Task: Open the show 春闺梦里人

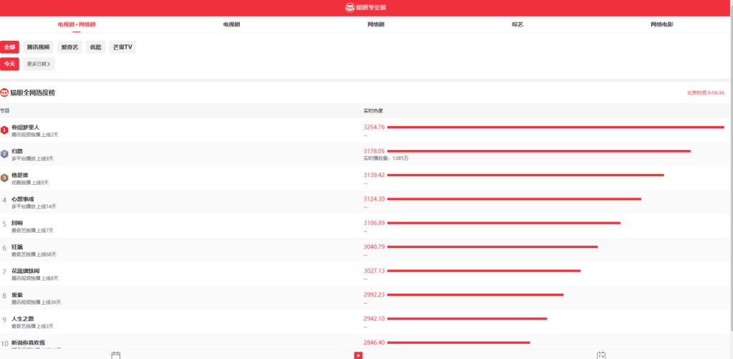Action: 25,127
